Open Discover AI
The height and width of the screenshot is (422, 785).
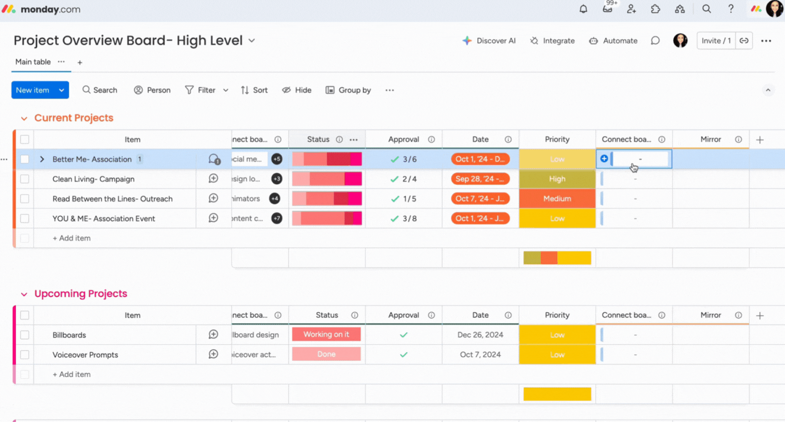[489, 41]
